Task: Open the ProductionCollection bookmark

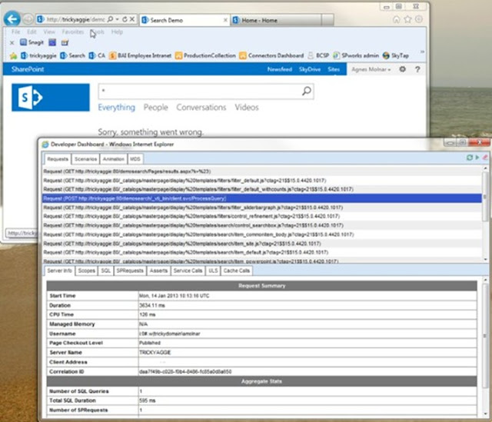Action: point(205,55)
